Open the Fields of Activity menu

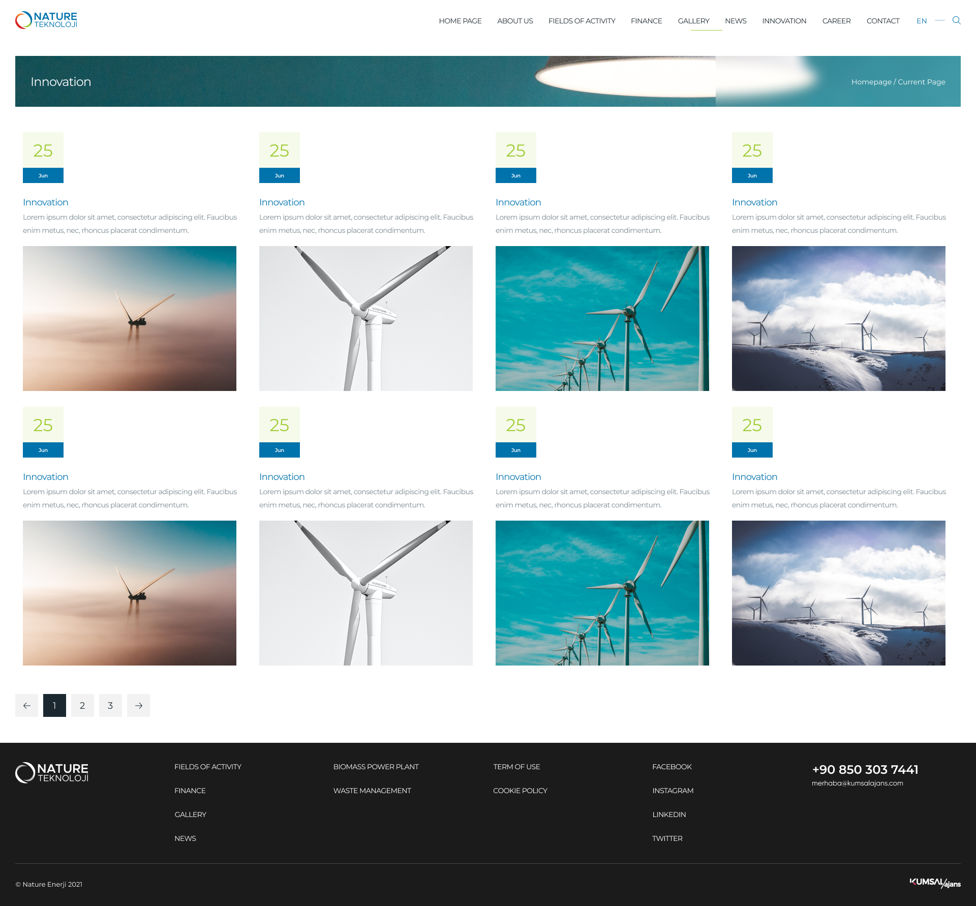pyautogui.click(x=582, y=21)
